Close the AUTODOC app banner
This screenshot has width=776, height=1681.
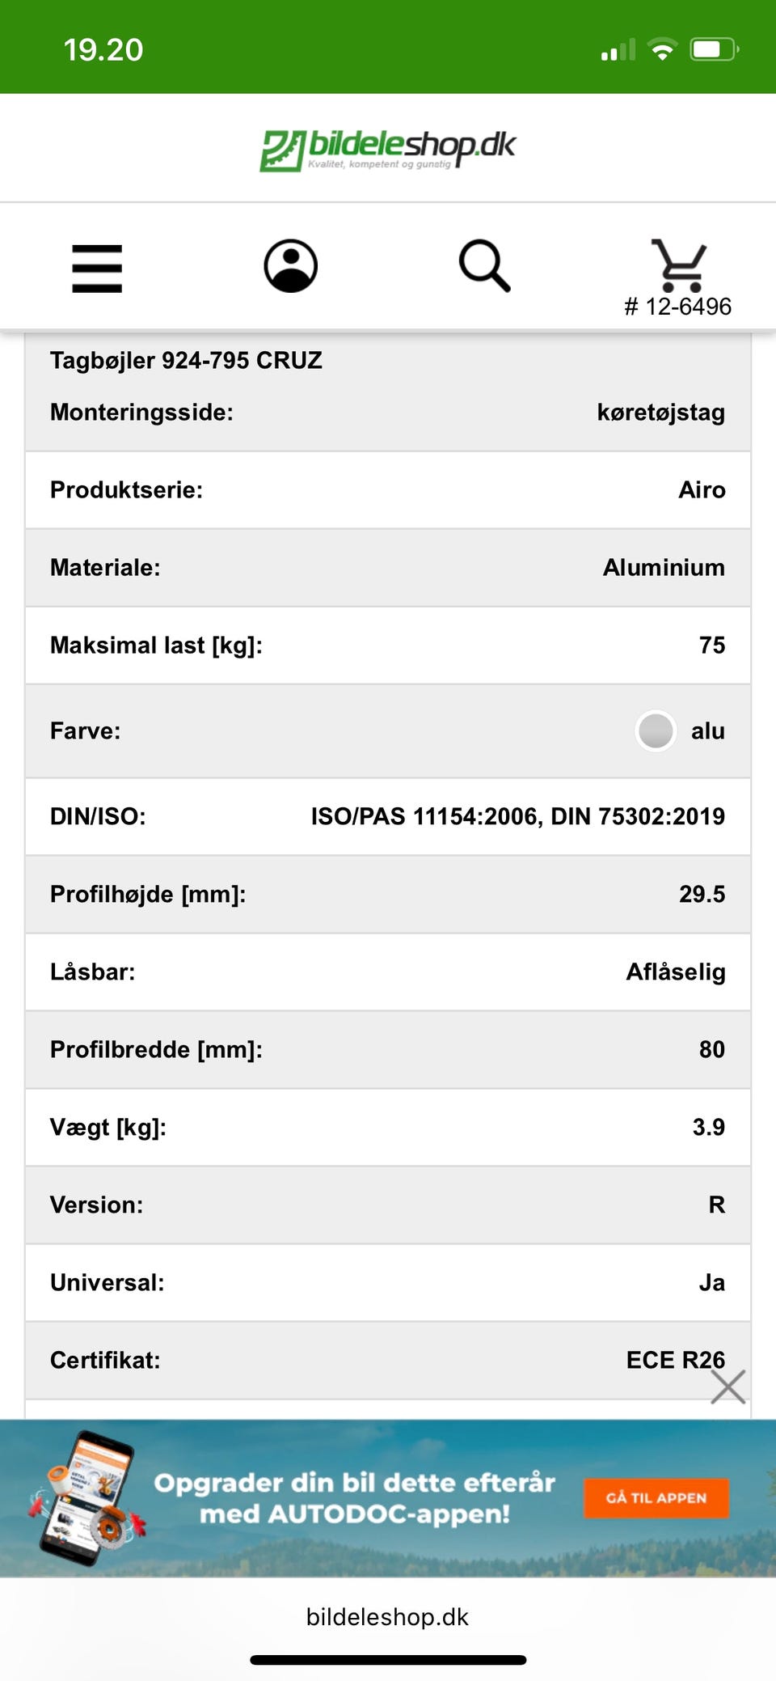[x=727, y=1387]
